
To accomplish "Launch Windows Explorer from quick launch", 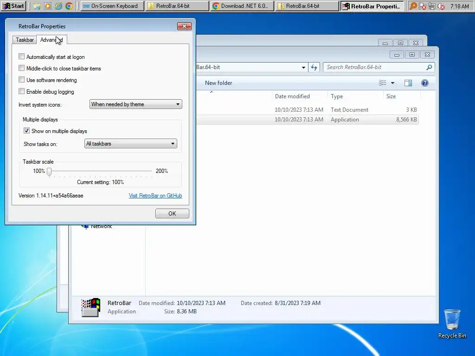I will pyautogui.click(x=37, y=6).
